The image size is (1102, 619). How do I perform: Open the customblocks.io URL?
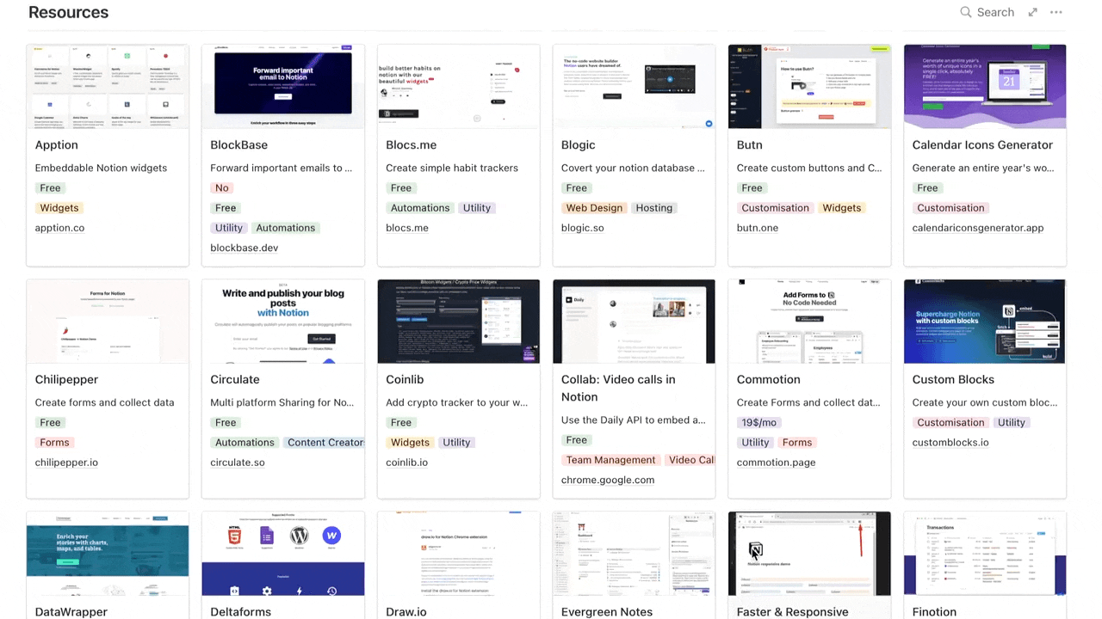click(x=950, y=443)
